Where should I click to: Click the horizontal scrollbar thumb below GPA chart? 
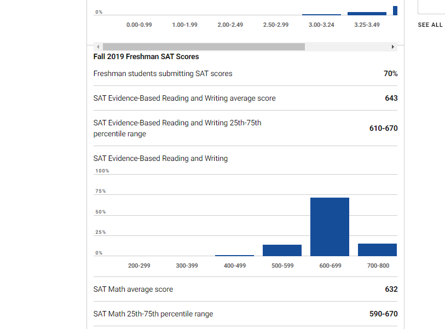203,47
